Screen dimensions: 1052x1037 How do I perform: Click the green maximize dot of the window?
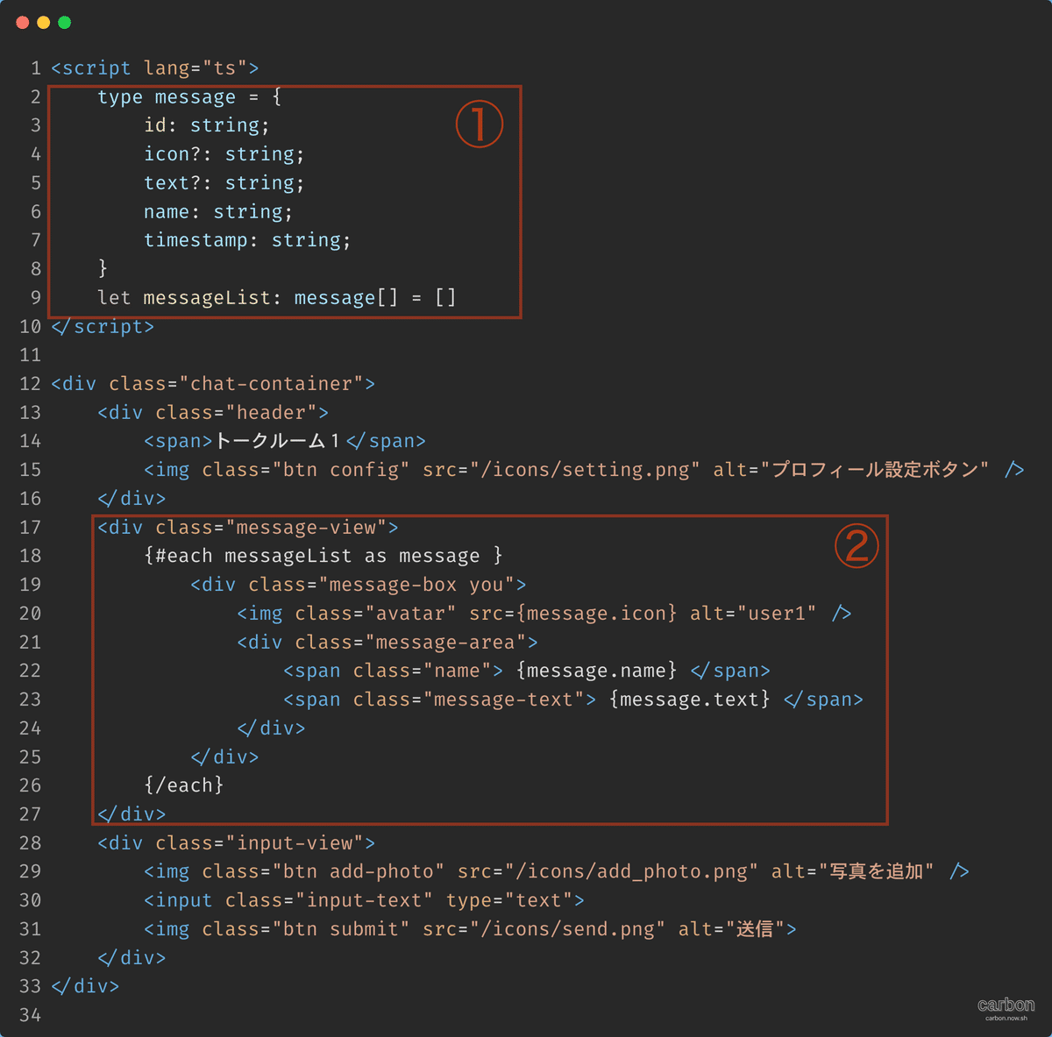point(65,23)
